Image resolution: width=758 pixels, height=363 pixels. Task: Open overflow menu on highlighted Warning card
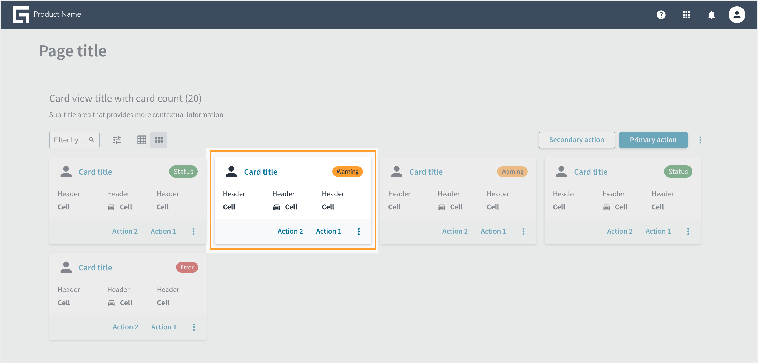click(358, 231)
